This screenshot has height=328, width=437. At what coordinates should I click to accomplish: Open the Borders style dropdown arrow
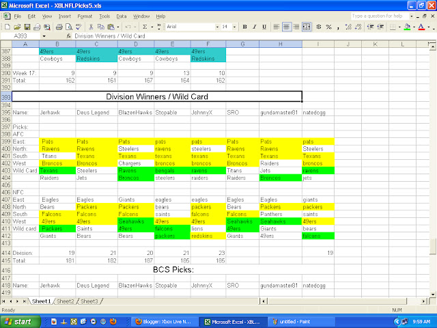coord(399,27)
